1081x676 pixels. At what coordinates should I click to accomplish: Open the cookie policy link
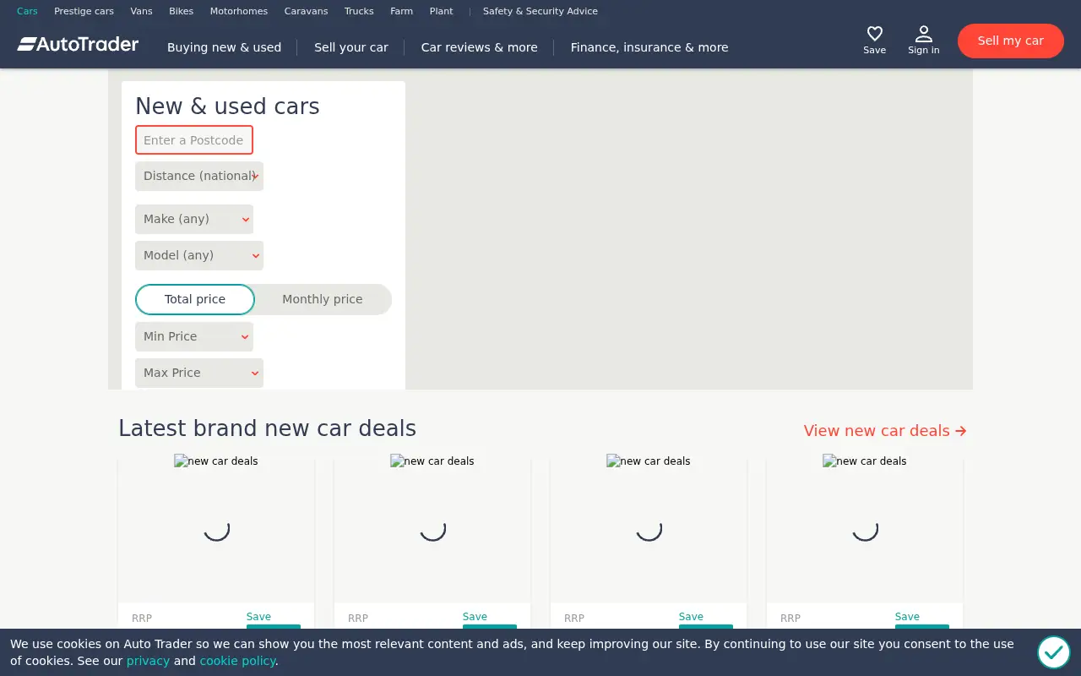(237, 661)
